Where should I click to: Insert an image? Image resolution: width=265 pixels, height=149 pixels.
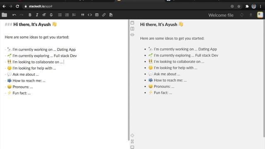coord(111,15)
